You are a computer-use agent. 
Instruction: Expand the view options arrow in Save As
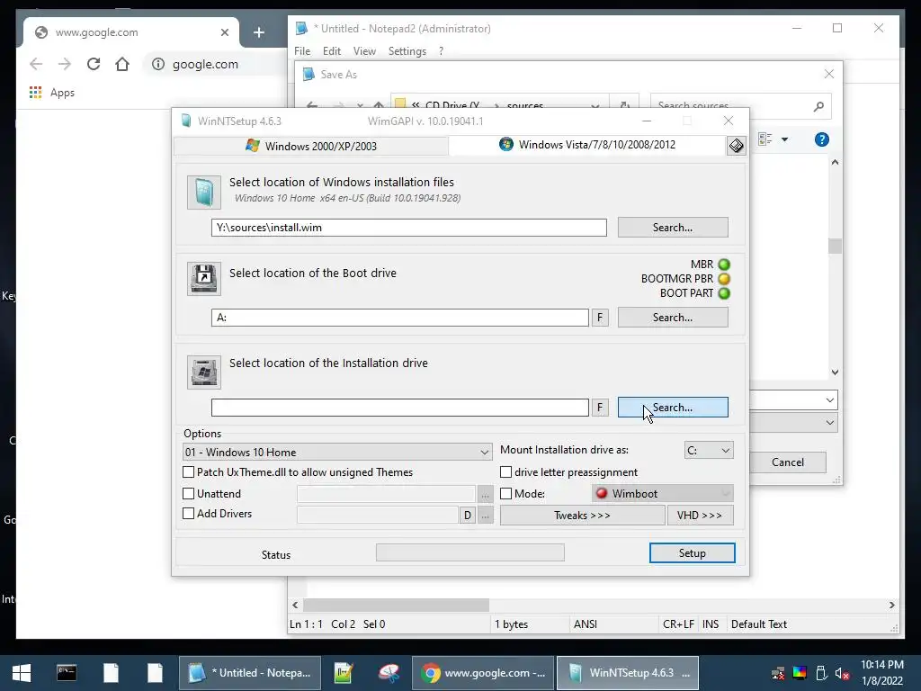(x=784, y=139)
